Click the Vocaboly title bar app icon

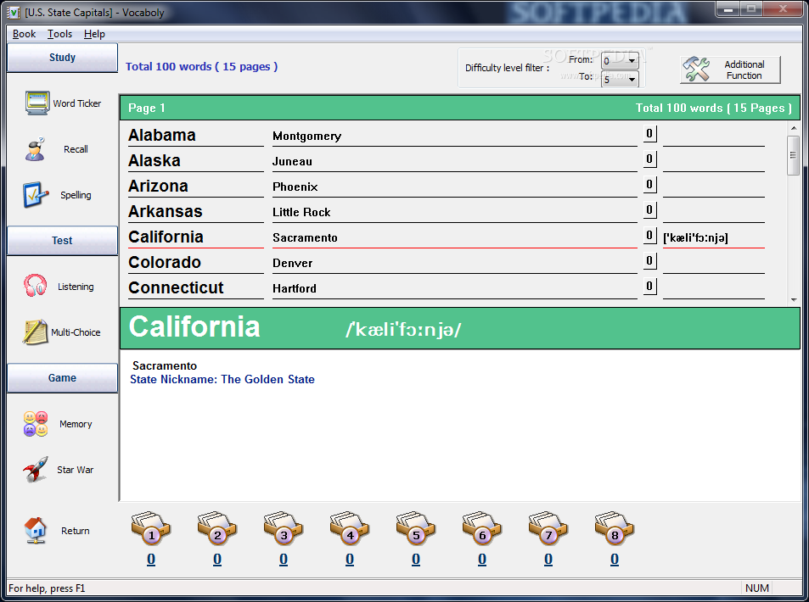[14, 13]
